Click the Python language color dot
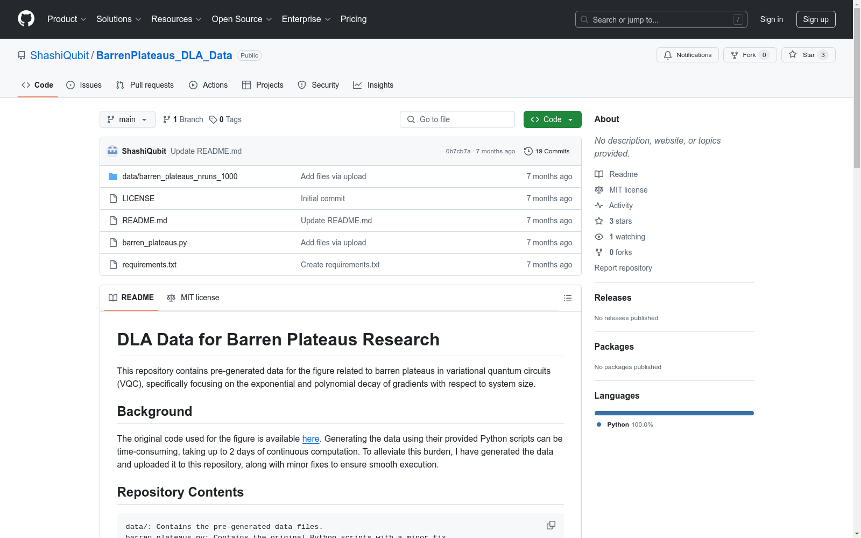This screenshot has width=861, height=538. 599,424
